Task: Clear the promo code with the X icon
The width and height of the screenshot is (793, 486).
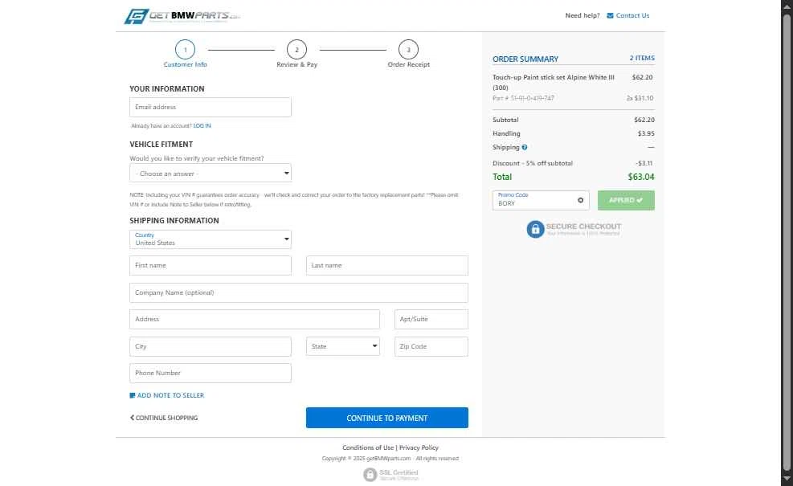Action: click(x=581, y=200)
